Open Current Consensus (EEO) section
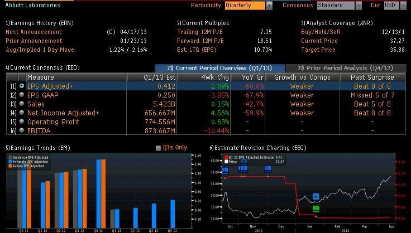This screenshot has height=233, width=411. pos(42,67)
